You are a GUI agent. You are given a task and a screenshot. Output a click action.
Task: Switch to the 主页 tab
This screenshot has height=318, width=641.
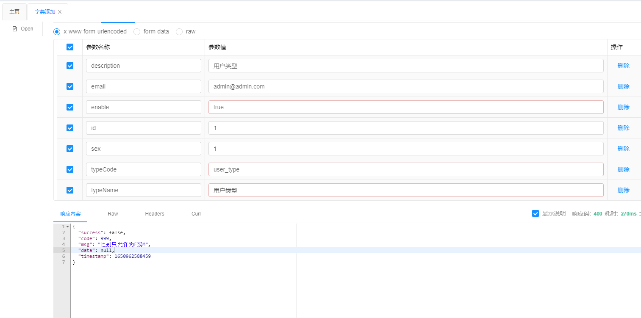pyautogui.click(x=14, y=12)
